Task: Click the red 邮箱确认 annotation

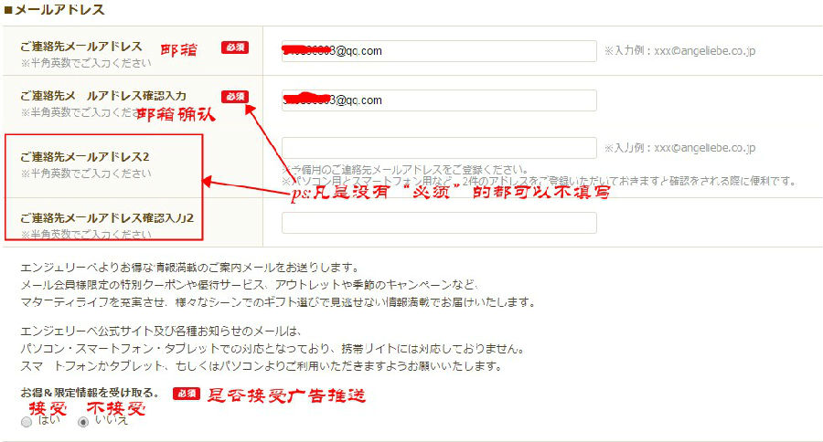Action: 175,115
